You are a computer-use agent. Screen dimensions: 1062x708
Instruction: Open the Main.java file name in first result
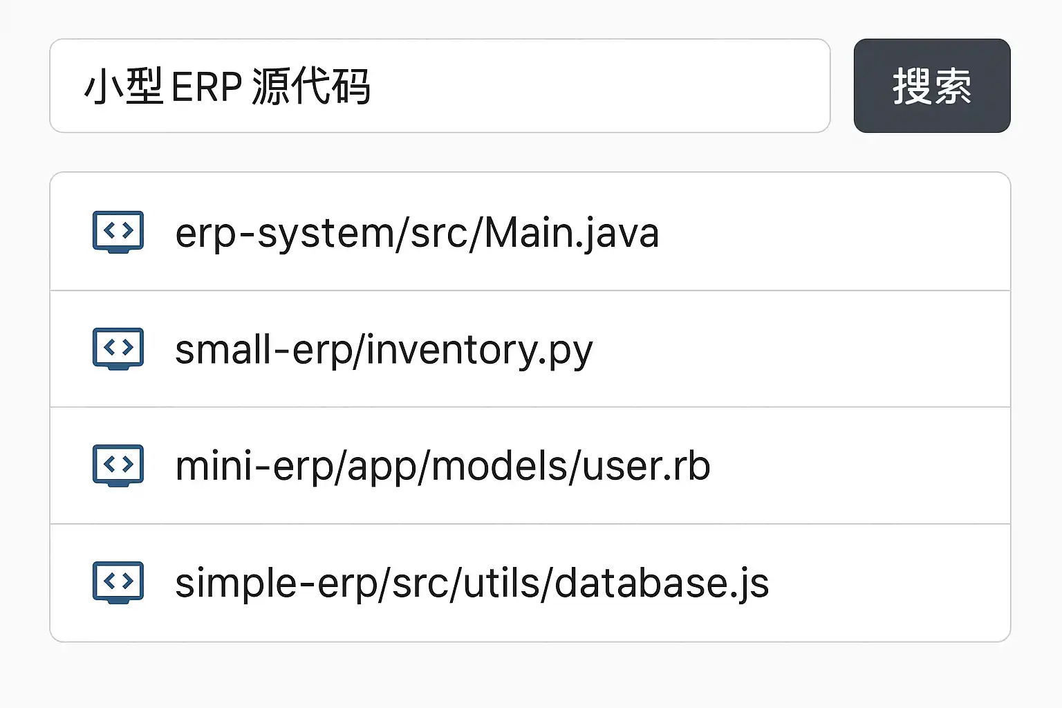coord(571,233)
